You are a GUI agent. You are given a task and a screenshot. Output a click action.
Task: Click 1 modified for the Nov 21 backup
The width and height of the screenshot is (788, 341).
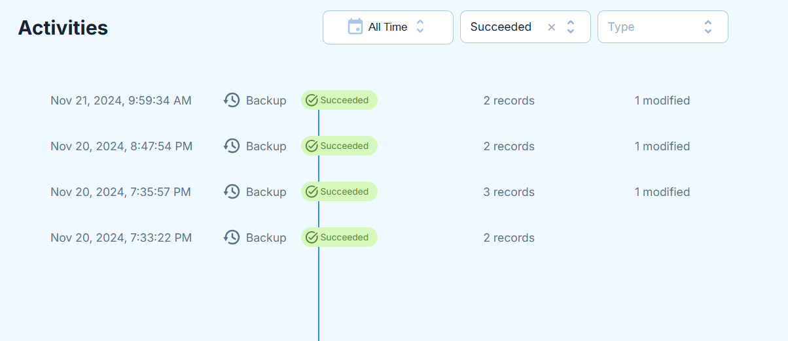[662, 101]
